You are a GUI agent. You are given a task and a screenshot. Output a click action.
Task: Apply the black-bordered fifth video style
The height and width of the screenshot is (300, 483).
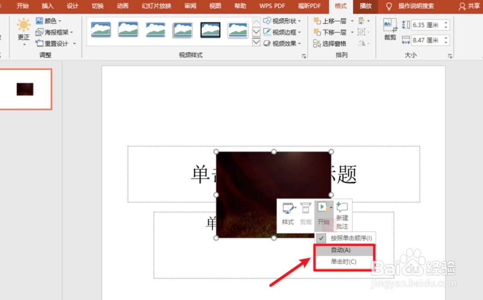point(210,30)
